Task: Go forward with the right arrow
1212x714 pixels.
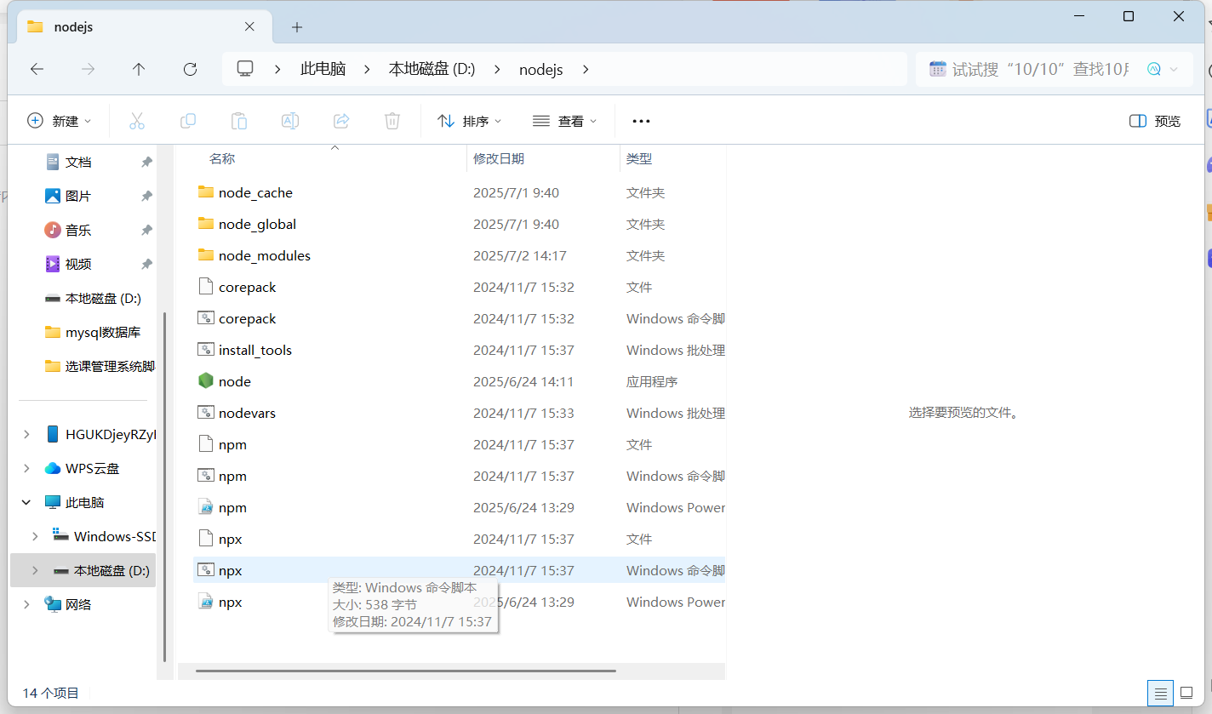Action: point(88,69)
